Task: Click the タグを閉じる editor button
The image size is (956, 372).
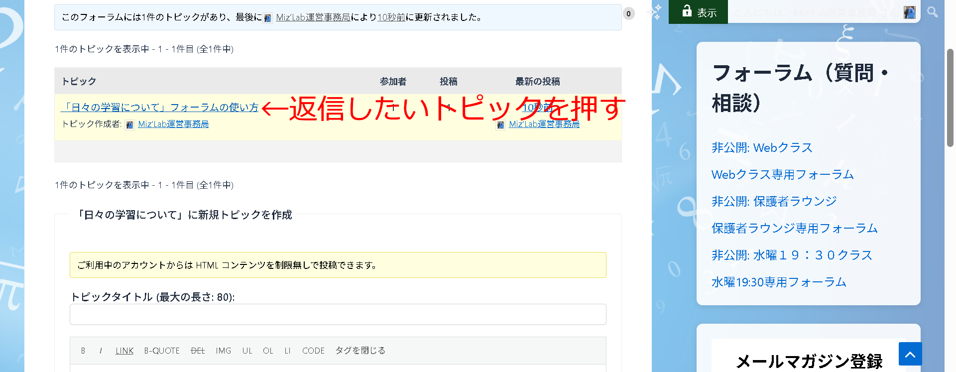Action: (360, 351)
